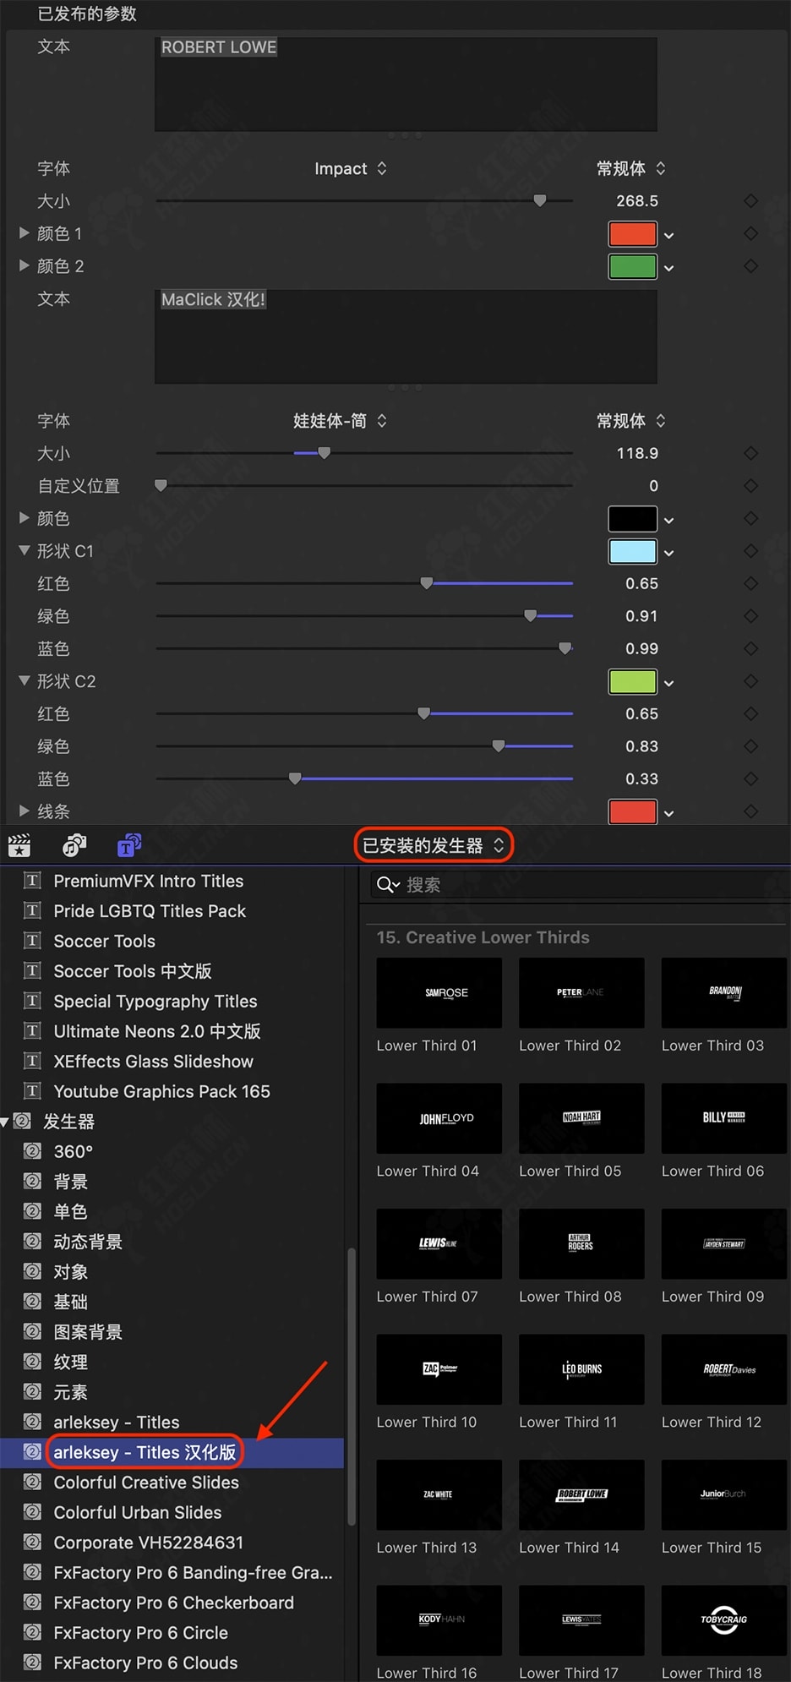This screenshot has width=791, height=1682.
Task: Expand the 颜色 1 parameter
Action: [x=25, y=233]
